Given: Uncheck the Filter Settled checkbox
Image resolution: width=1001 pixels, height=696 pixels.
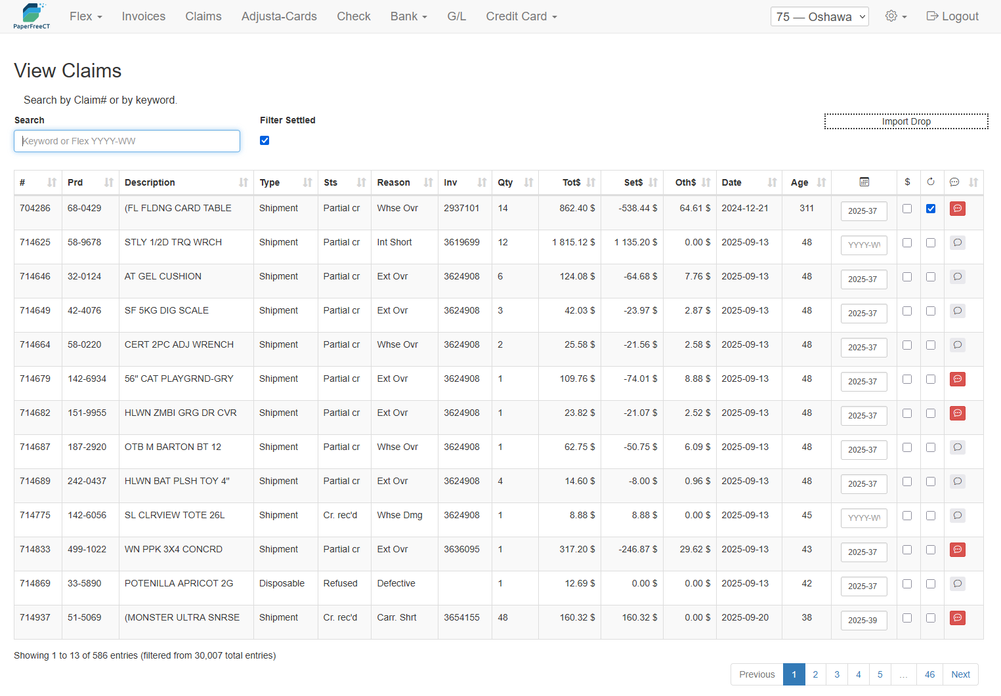Looking at the screenshot, I should pyautogui.click(x=265, y=140).
